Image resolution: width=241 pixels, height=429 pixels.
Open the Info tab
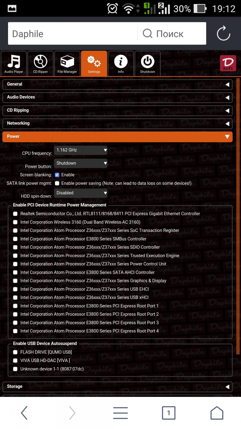[x=121, y=64]
